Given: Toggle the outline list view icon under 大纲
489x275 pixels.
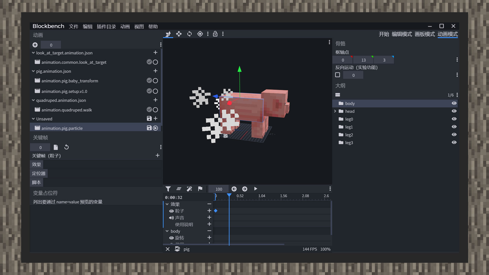Looking at the screenshot, I should click(x=338, y=95).
